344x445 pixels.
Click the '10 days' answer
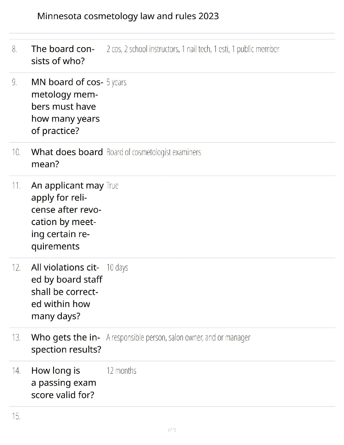[x=117, y=267]
